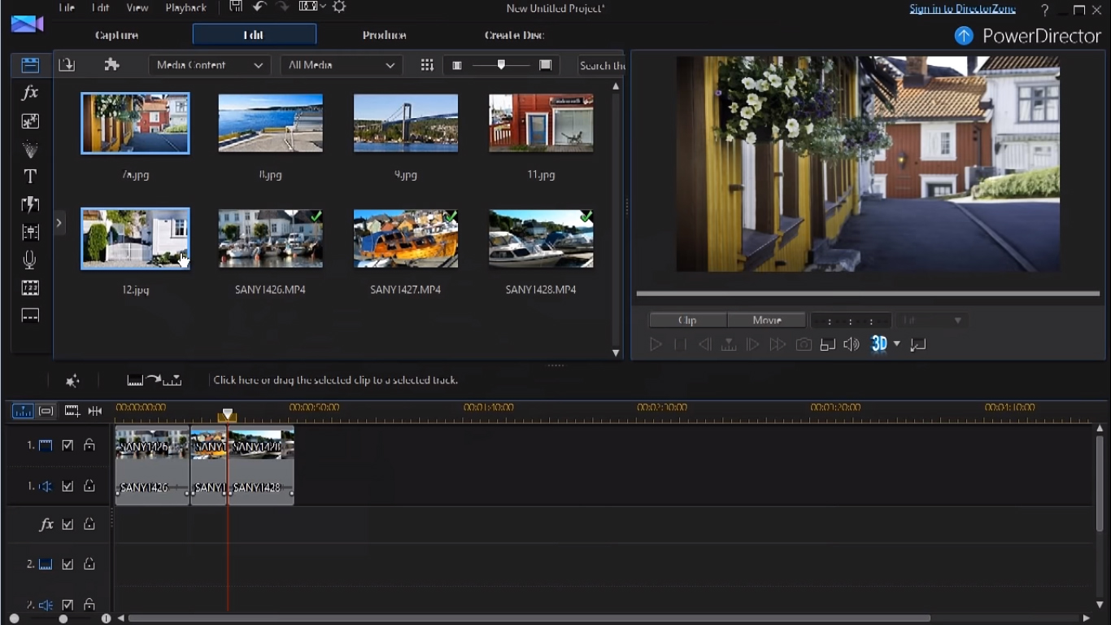Stop the preview playback
1111x625 pixels.
[680, 344]
